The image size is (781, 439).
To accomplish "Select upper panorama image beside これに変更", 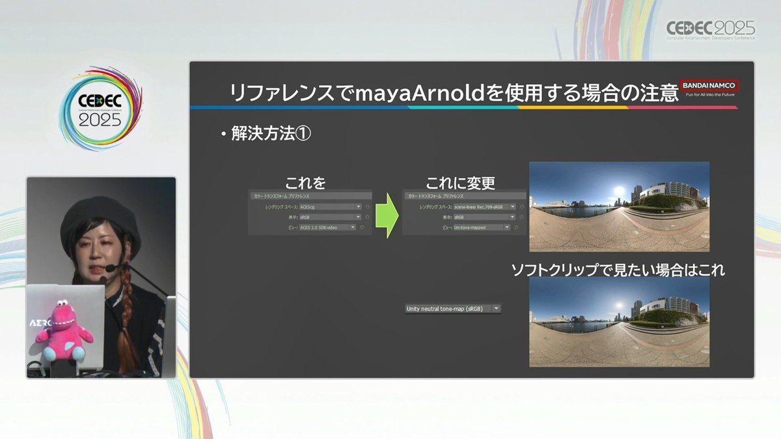I will click(x=619, y=206).
